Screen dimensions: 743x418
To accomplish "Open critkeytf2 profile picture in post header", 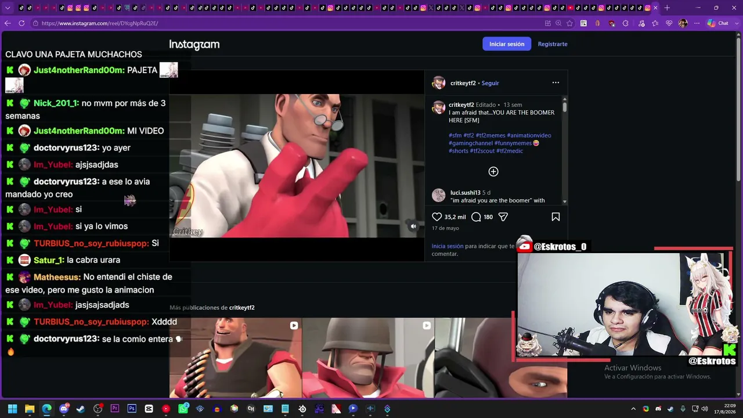I will tap(438, 83).
